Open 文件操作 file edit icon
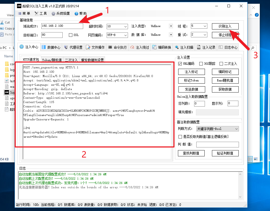The width and height of the screenshot is (270, 211). (88, 47)
